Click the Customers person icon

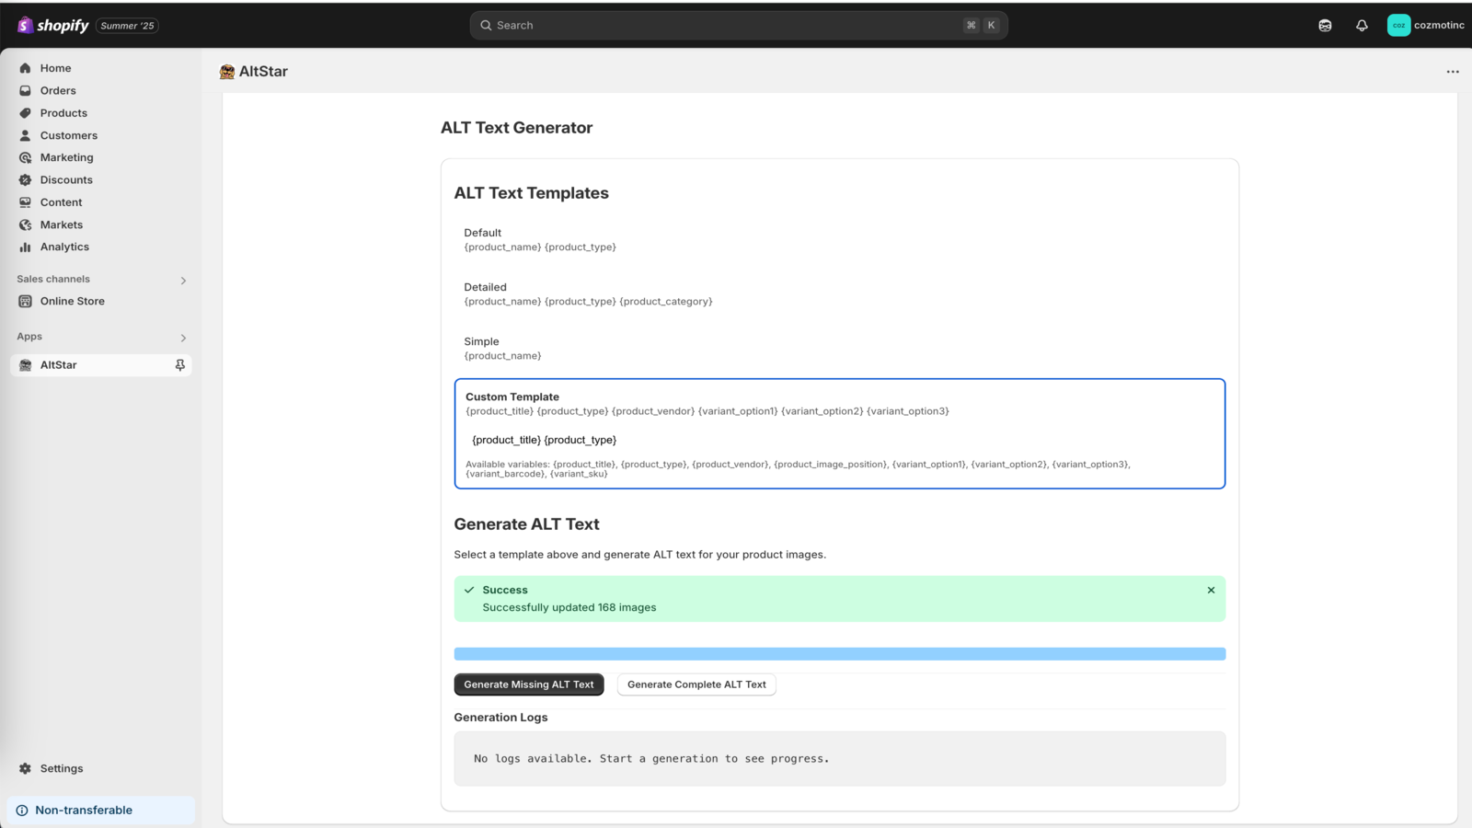click(25, 135)
